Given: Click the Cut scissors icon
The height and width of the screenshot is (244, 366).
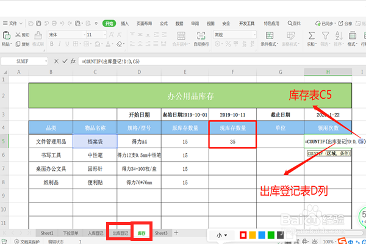Looking at the screenshot, I should click(18, 35).
